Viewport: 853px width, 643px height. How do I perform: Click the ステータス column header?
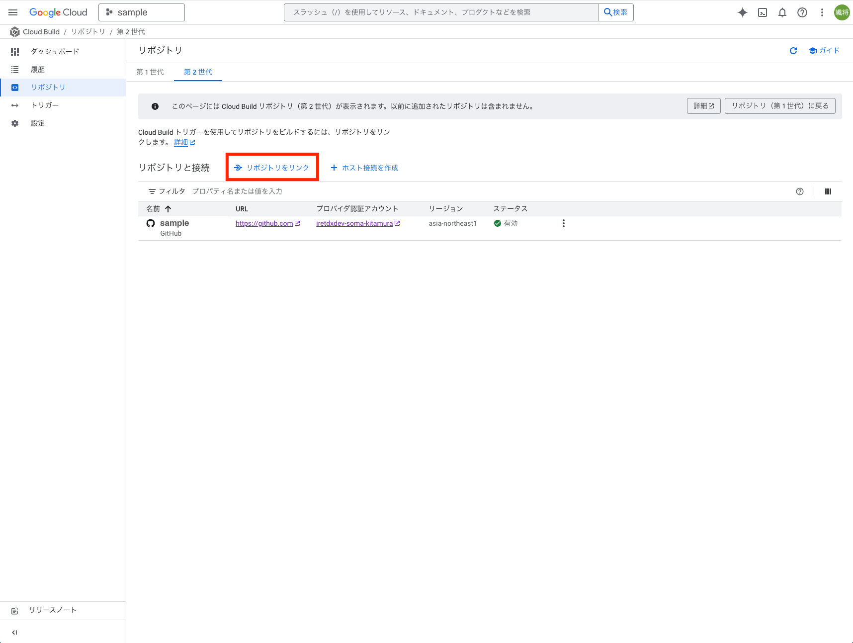click(x=511, y=209)
